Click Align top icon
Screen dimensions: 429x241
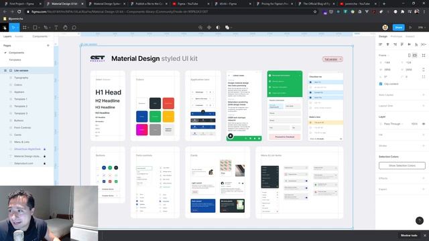402,44
